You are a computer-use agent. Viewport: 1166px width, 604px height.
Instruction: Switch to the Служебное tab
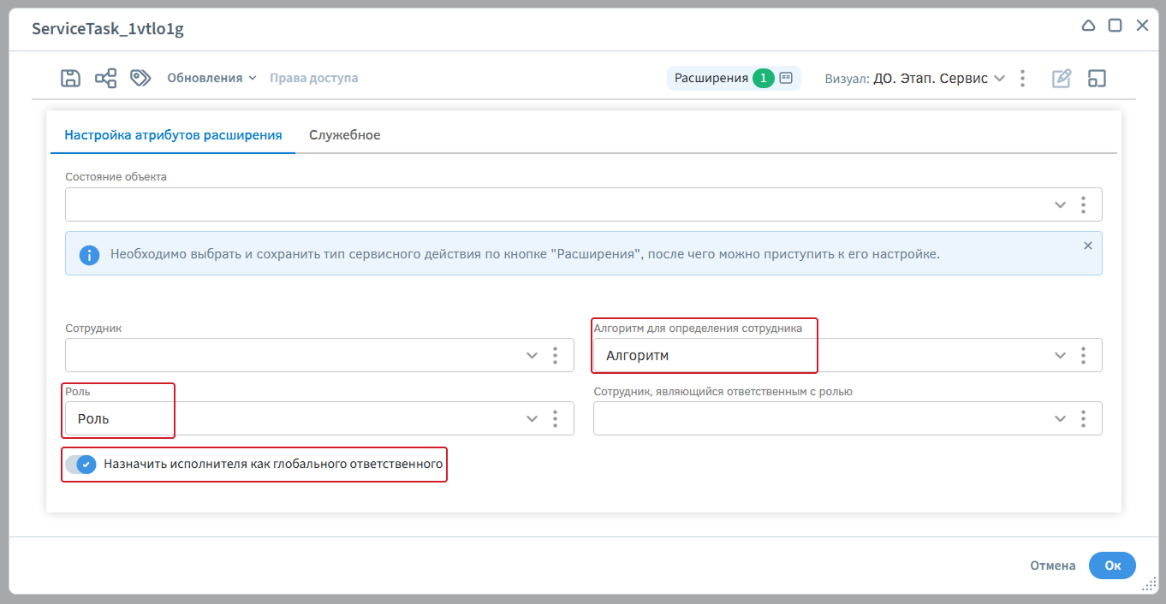tap(344, 135)
